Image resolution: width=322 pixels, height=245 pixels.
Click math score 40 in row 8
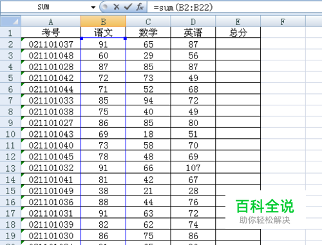coord(148,111)
